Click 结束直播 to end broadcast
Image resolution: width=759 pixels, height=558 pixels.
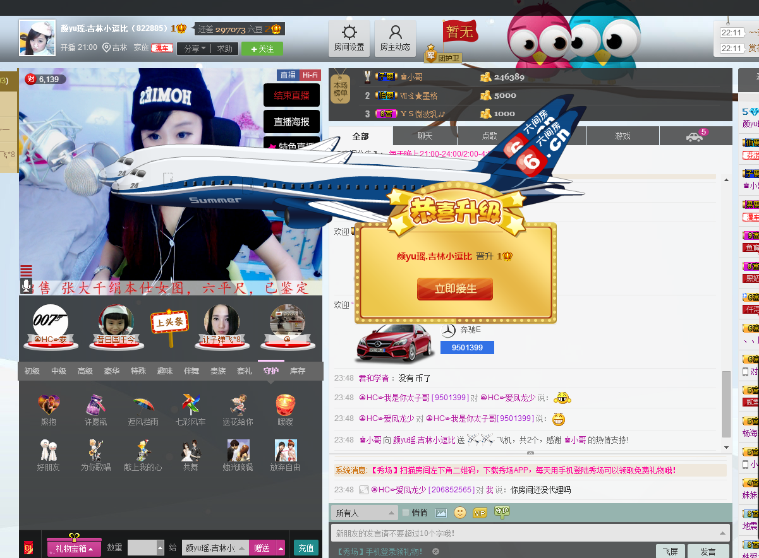pyautogui.click(x=291, y=95)
